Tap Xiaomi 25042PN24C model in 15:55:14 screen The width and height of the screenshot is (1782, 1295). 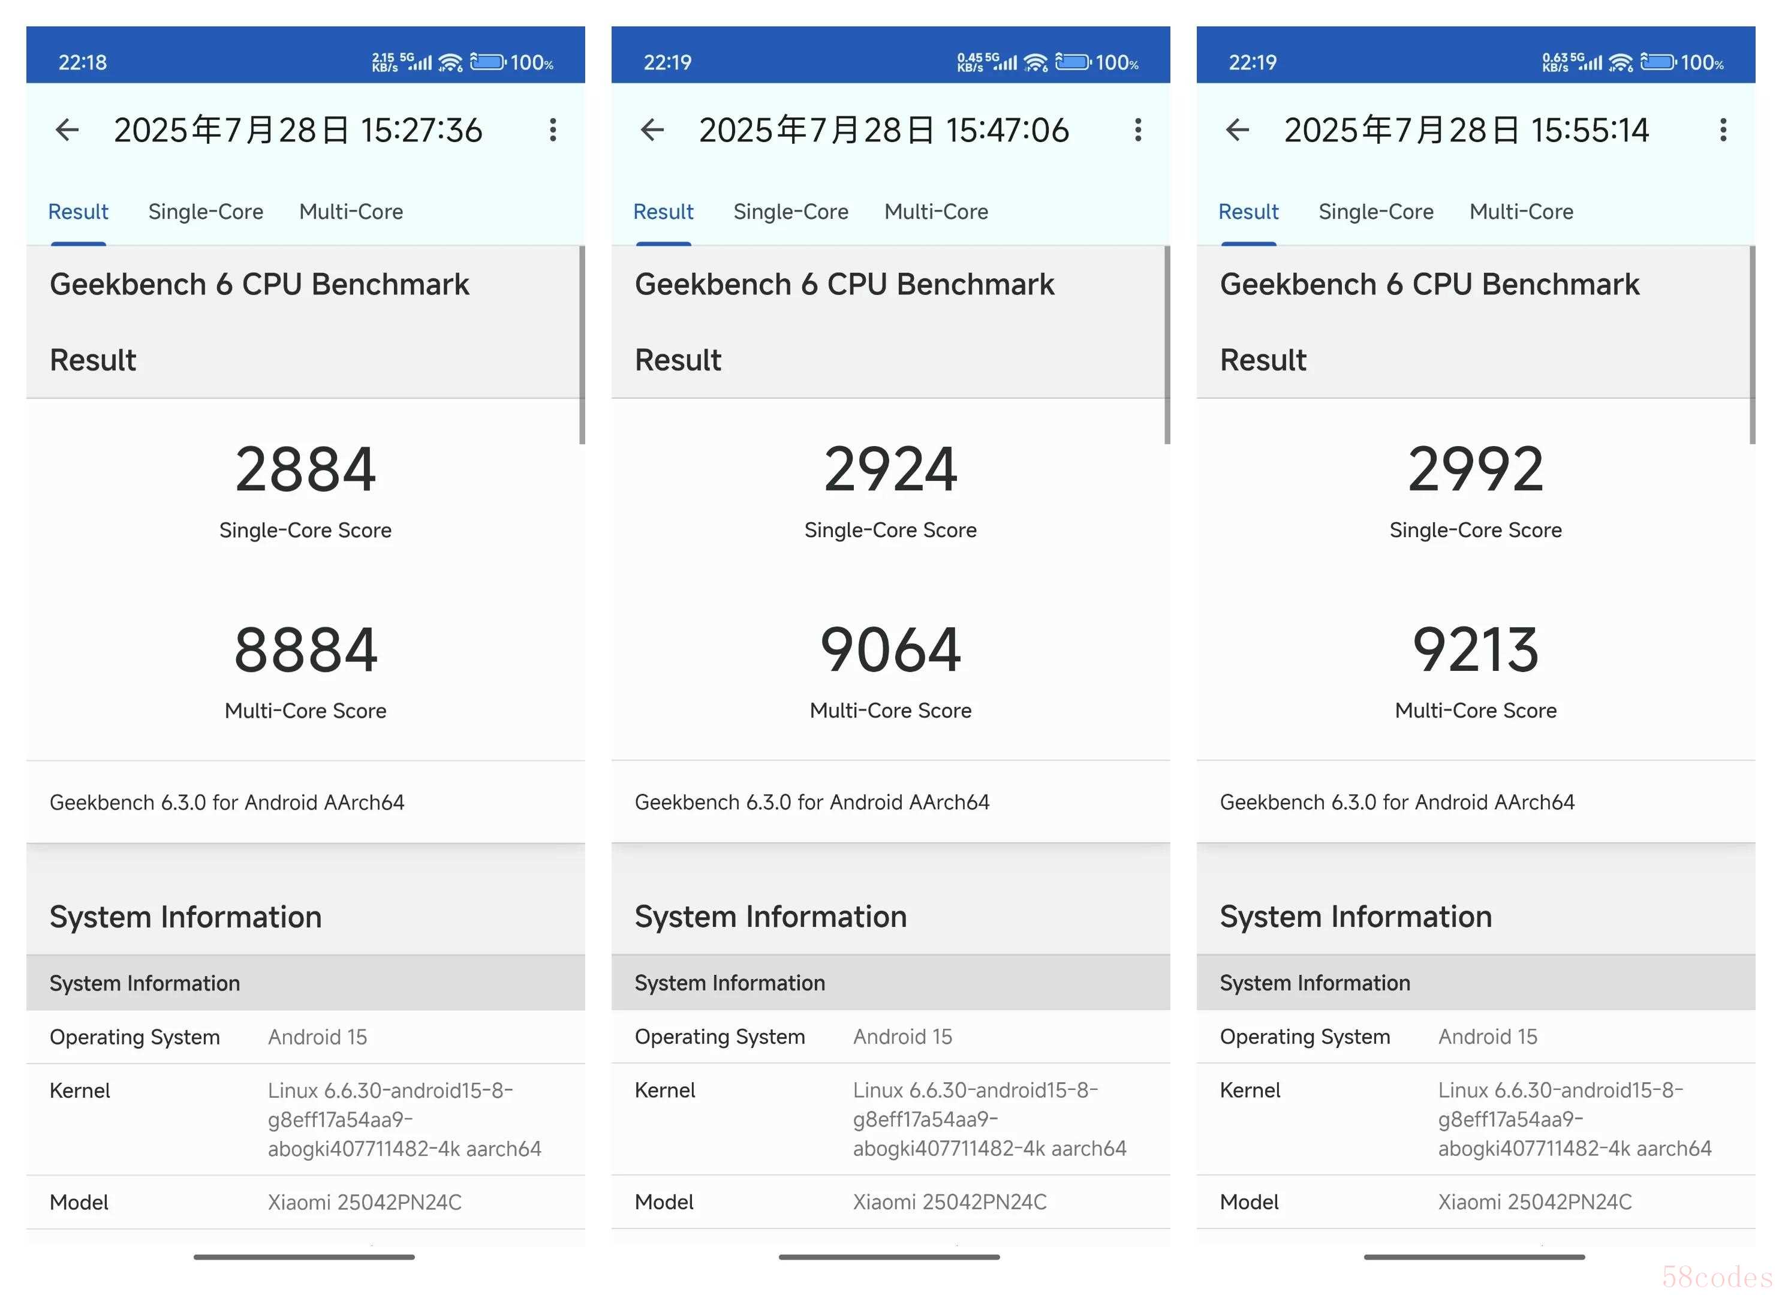pos(1536,1202)
